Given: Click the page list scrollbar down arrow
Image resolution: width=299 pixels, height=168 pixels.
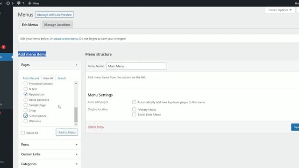Looking at the screenshot, I should (x=76, y=124).
